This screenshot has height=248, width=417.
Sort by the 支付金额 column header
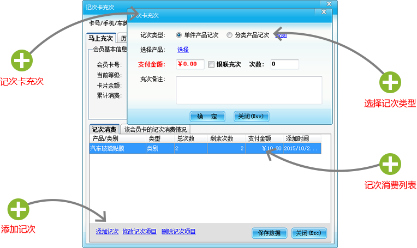click(x=264, y=138)
